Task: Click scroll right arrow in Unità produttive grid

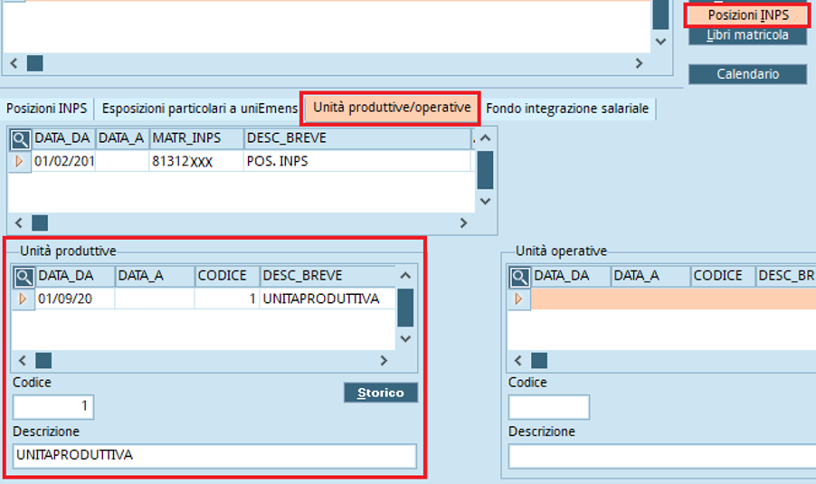Action: (384, 360)
